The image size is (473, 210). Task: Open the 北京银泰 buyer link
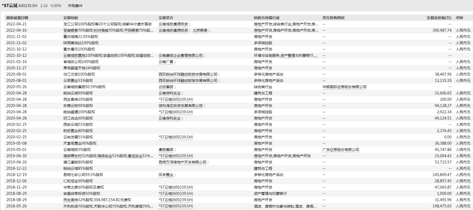tap(200, 31)
